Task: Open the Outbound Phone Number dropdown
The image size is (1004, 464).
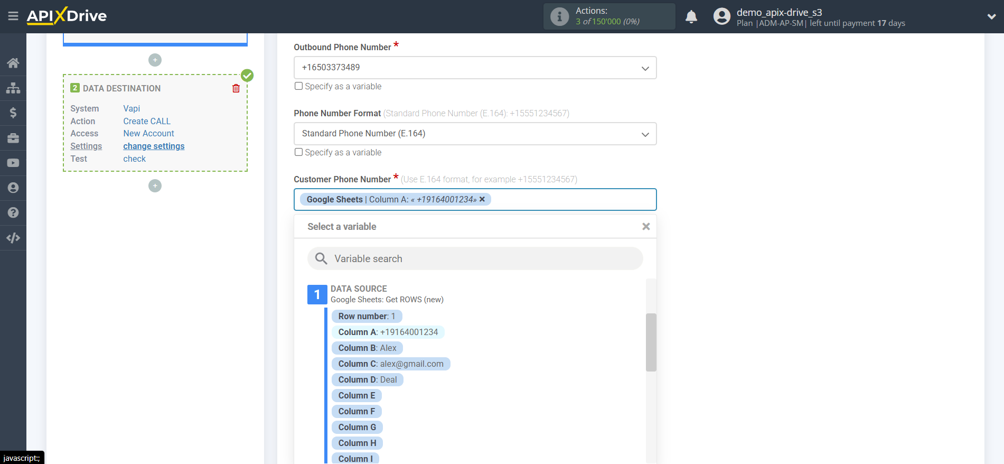Action: pyautogui.click(x=475, y=68)
